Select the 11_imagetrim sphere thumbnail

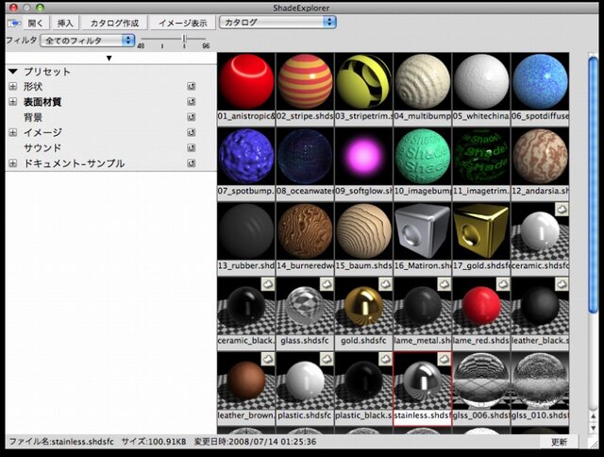[481, 157]
